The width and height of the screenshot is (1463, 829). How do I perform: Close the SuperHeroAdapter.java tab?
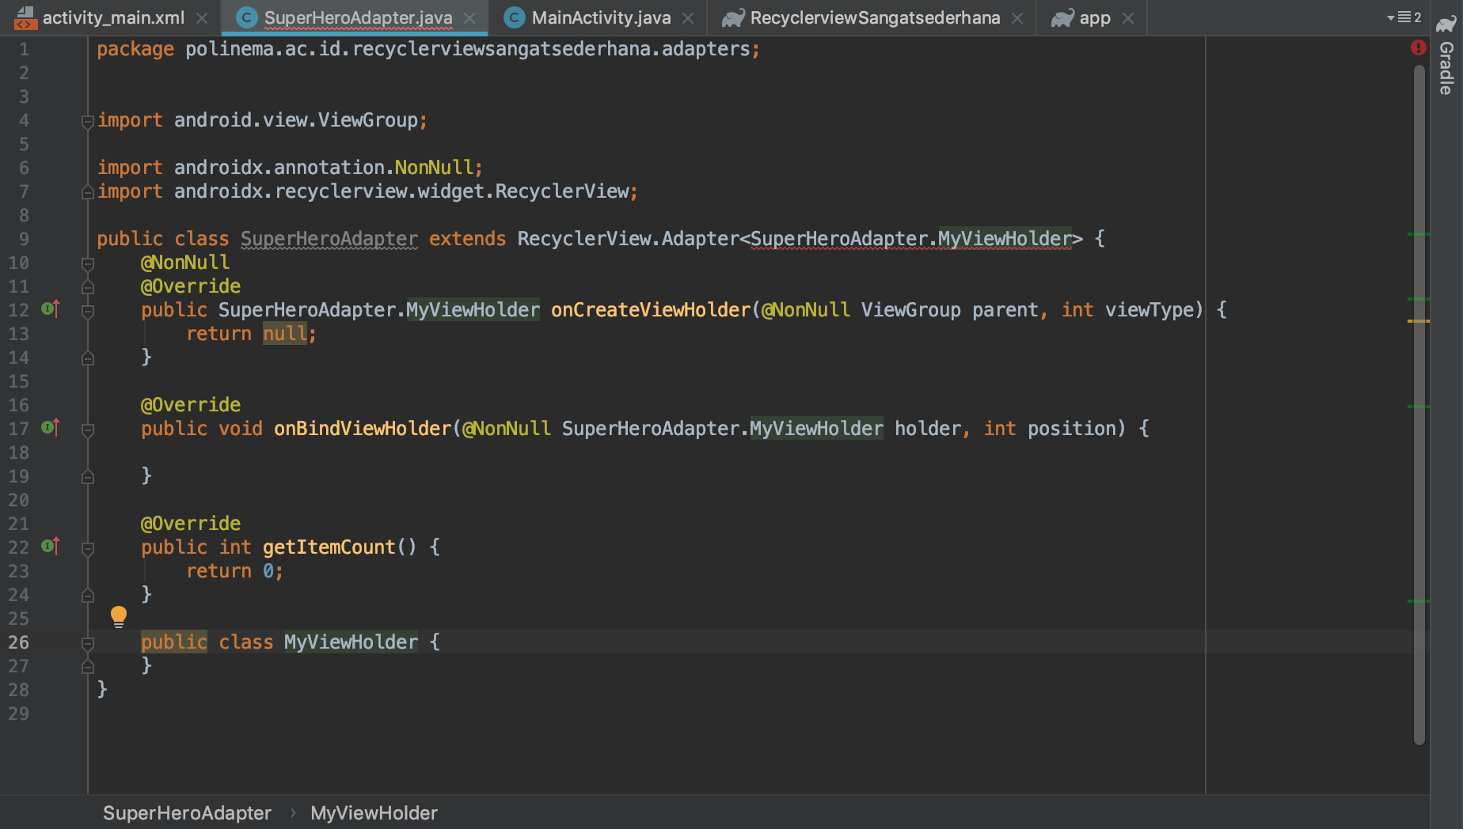[x=470, y=18]
